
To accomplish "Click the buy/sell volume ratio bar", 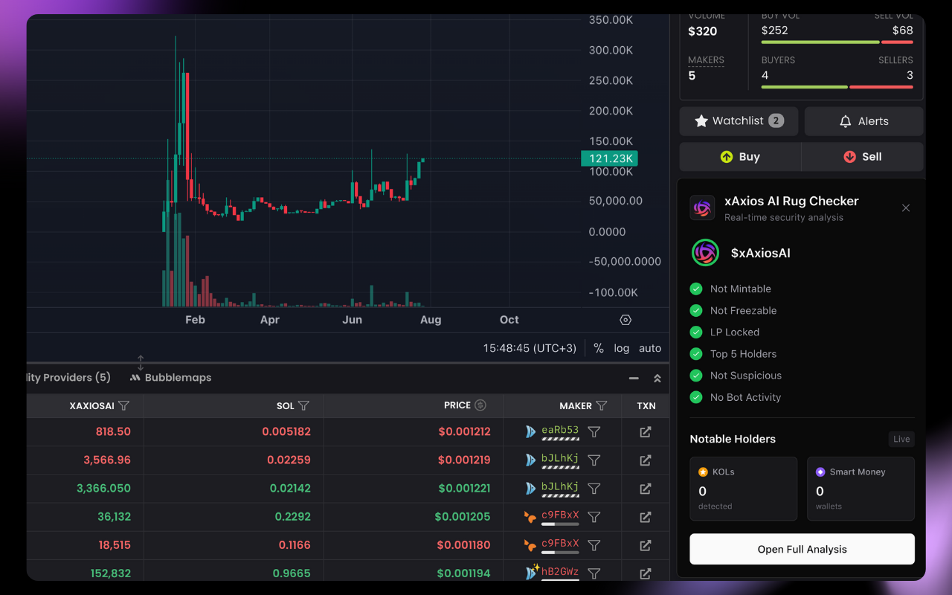I will click(x=837, y=42).
